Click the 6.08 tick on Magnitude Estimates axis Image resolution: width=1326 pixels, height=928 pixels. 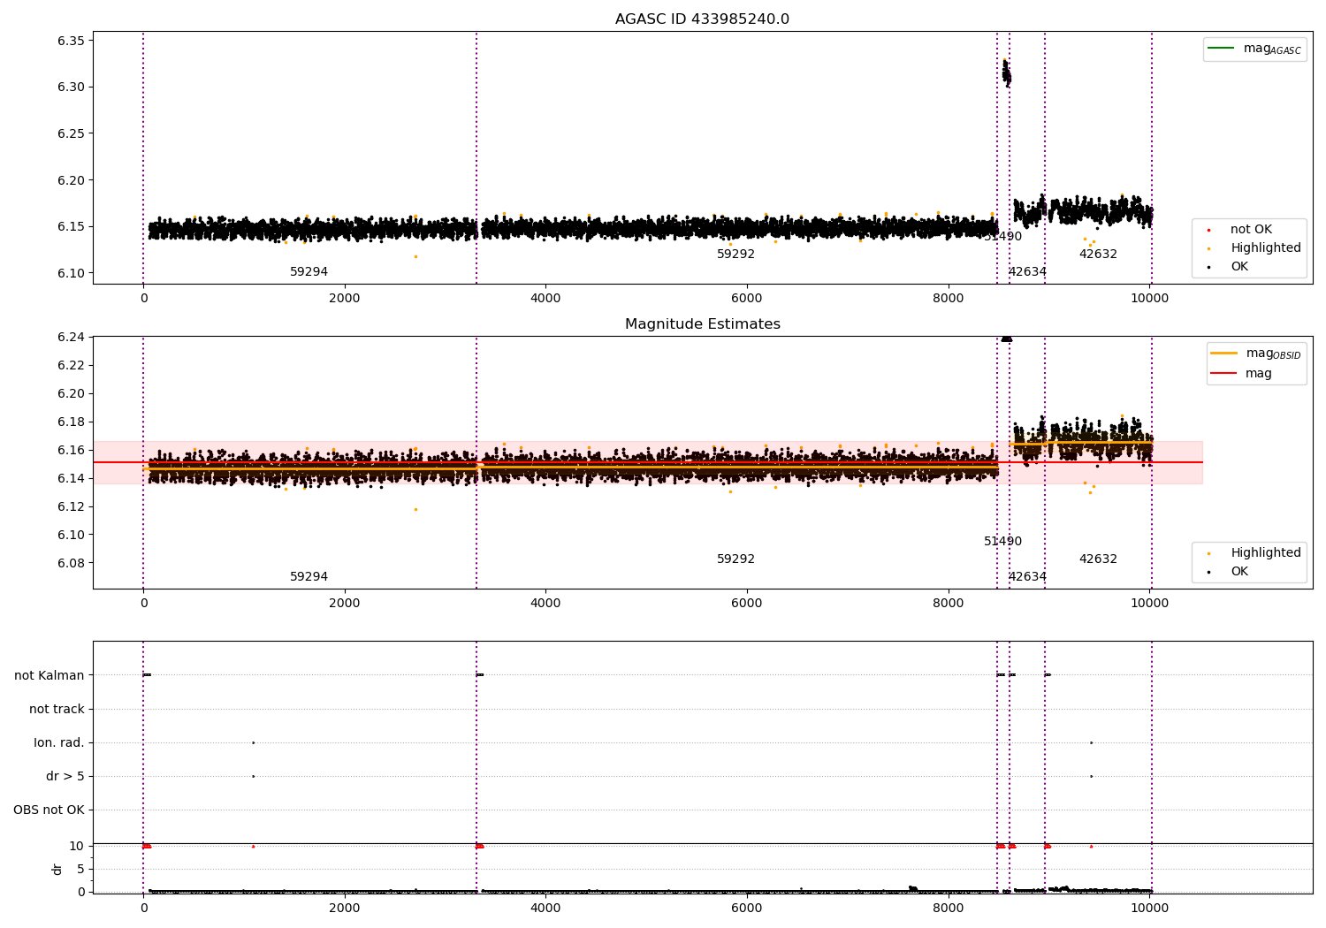[72, 564]
